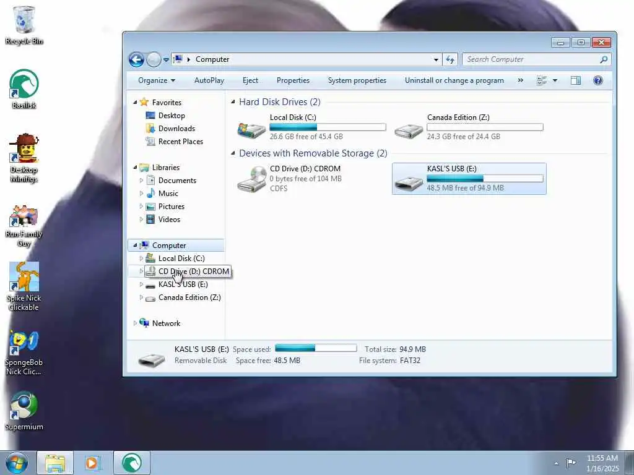Open System properties
Viewport: 634px width, 475px height.
(x=357, y=80)
